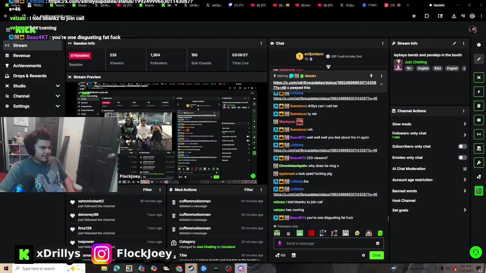Click the heart icon next to xehnmindsett2
This screenshot has height=273, width=486.
pyautogui.click(x=73, y=202)
